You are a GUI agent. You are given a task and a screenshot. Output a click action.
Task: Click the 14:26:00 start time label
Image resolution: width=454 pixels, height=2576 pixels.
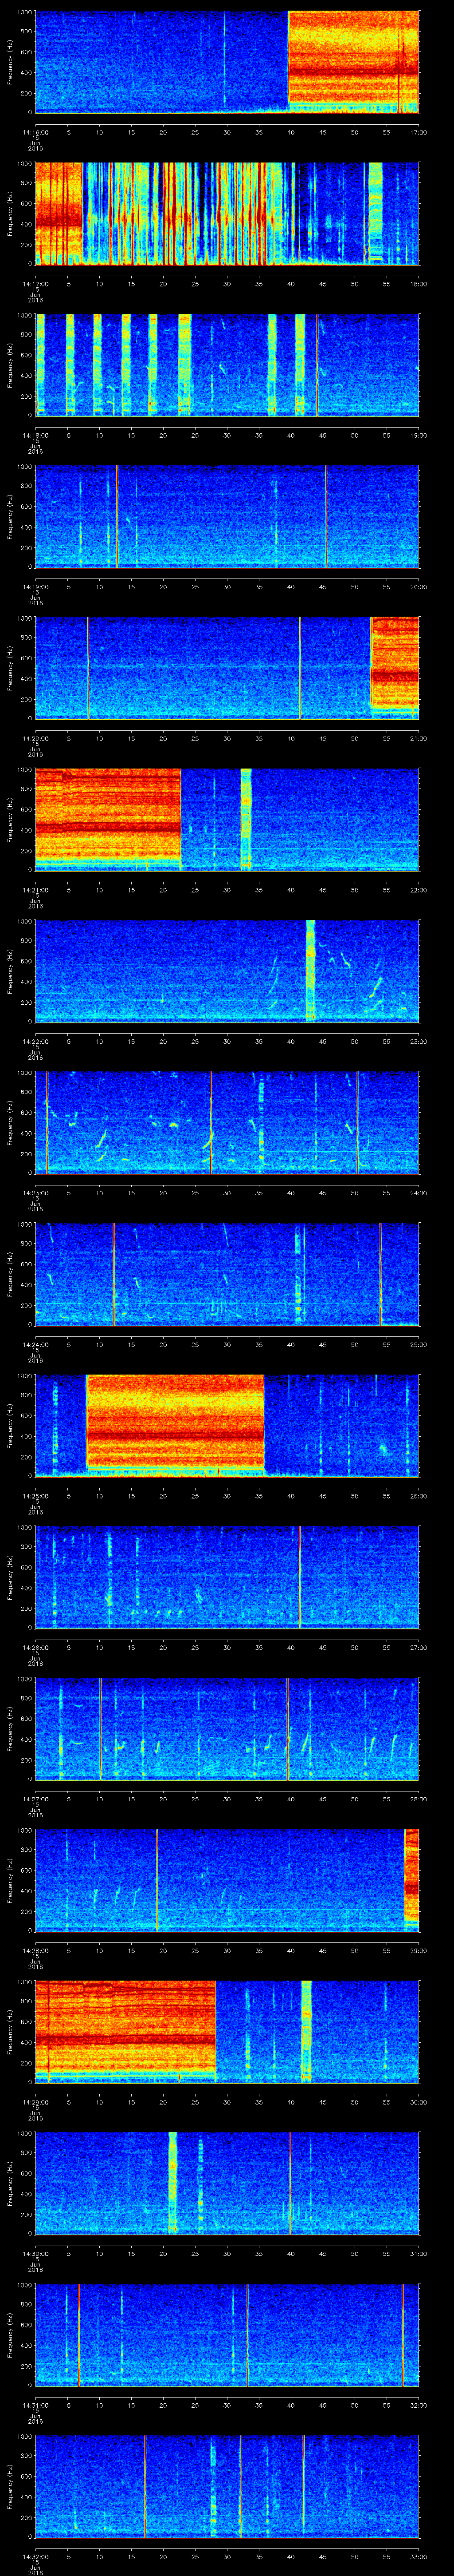pyautogui.click(x=35, y=1647)
